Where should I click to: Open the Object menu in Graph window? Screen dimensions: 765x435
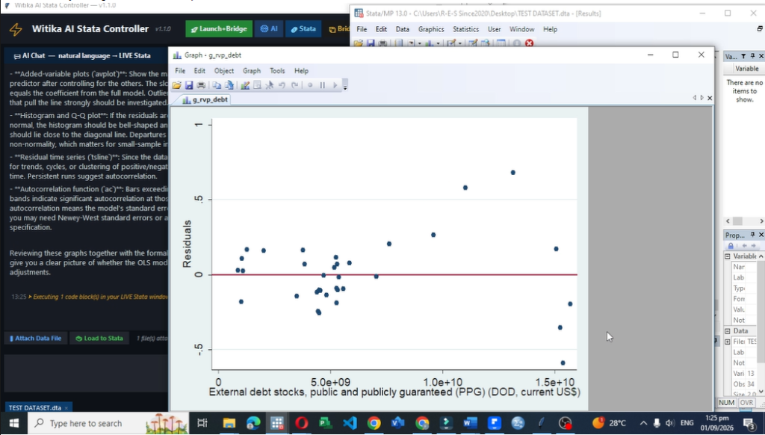pos(224,71)
